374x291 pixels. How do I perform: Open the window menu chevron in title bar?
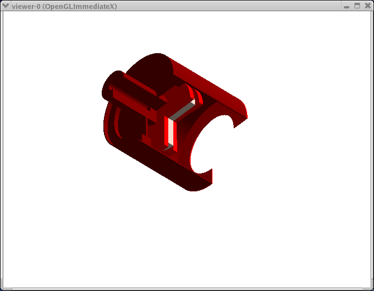(6, 6)
